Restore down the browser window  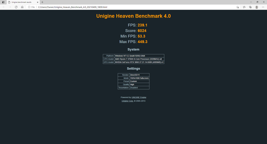257,2
